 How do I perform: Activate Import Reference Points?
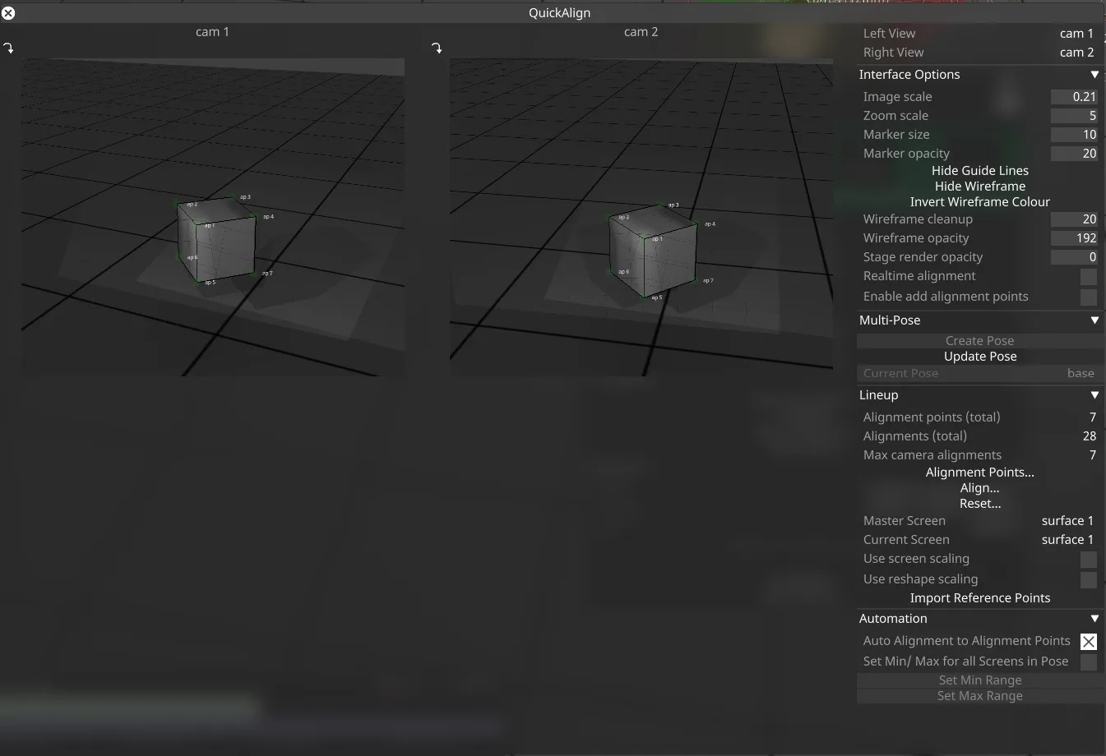point(979,598)
